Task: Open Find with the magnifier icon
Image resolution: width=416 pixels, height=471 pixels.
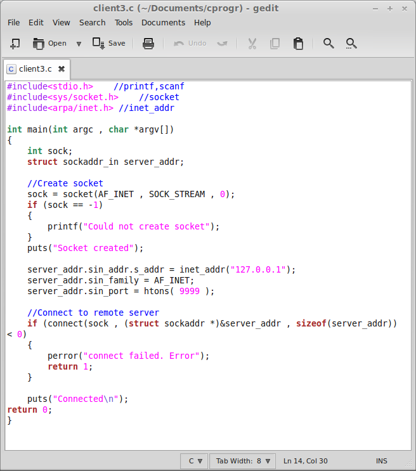Action: [328, 44]
